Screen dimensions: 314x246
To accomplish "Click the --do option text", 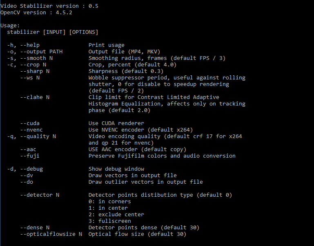I will pos(27,182).
